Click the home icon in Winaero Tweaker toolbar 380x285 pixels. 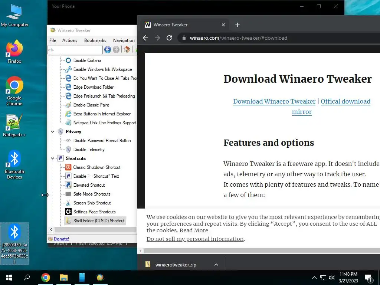(x=127, y=50)
